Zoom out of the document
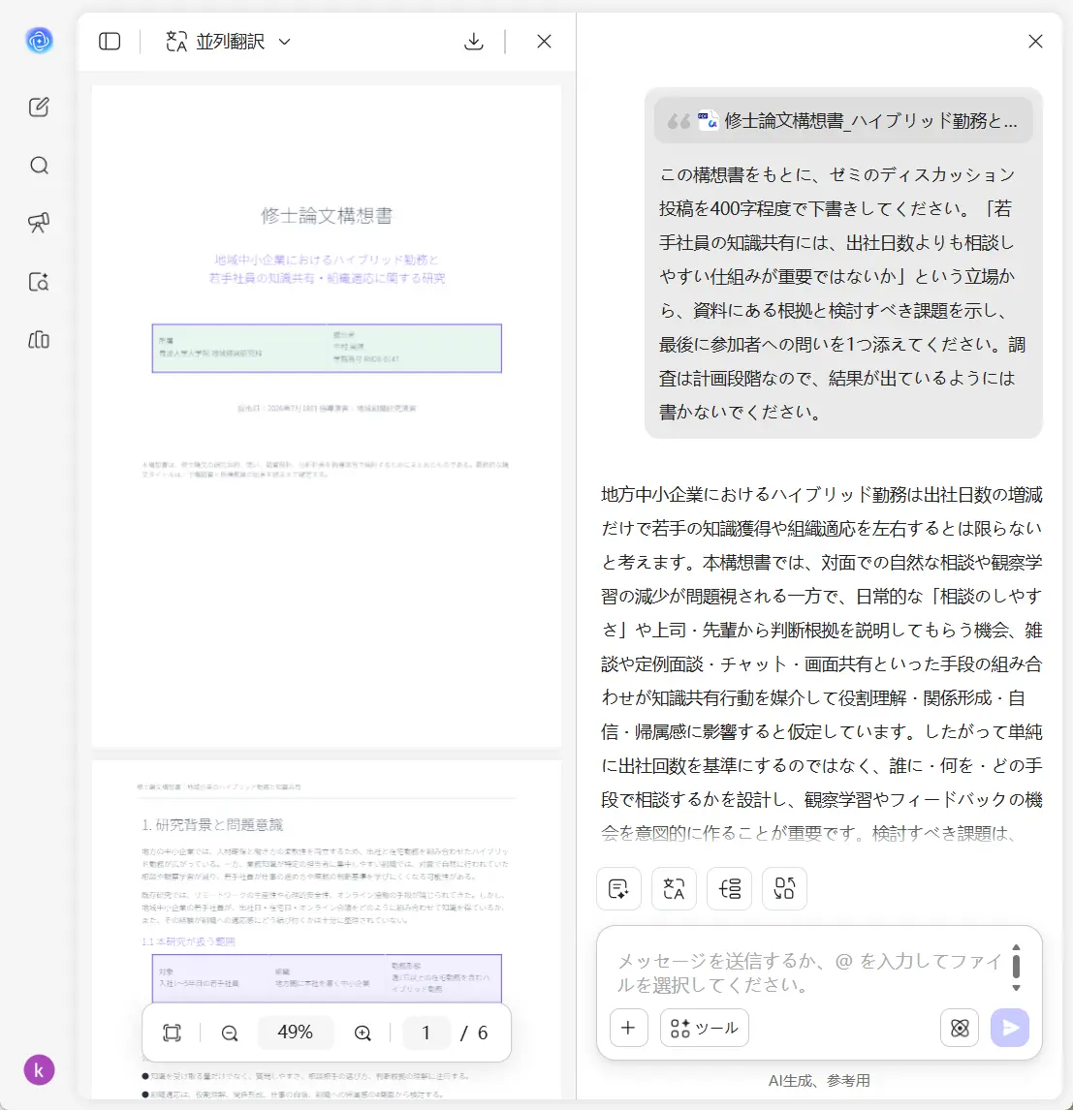The width and height of the screenshot is (1073, 1110). [x=230, y=1033]
